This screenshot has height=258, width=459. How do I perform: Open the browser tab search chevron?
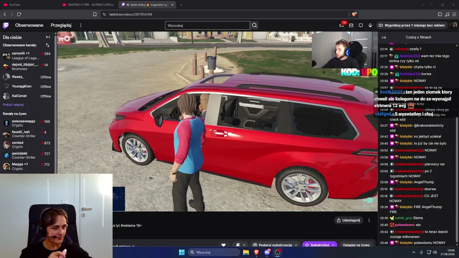pos(423,5)
